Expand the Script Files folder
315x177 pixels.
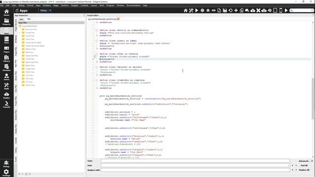click(x=20, y=32)
